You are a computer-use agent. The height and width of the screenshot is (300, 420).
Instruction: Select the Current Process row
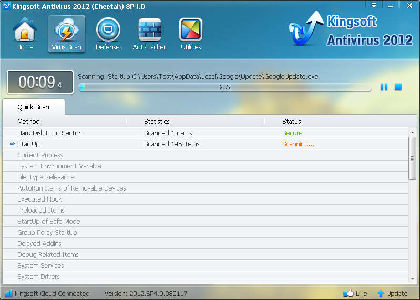click(206, 155)
